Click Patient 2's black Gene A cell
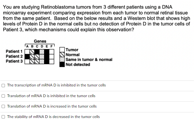Image resolution: width=195 pixels, height=122 pixels. [x=27, y=56]
